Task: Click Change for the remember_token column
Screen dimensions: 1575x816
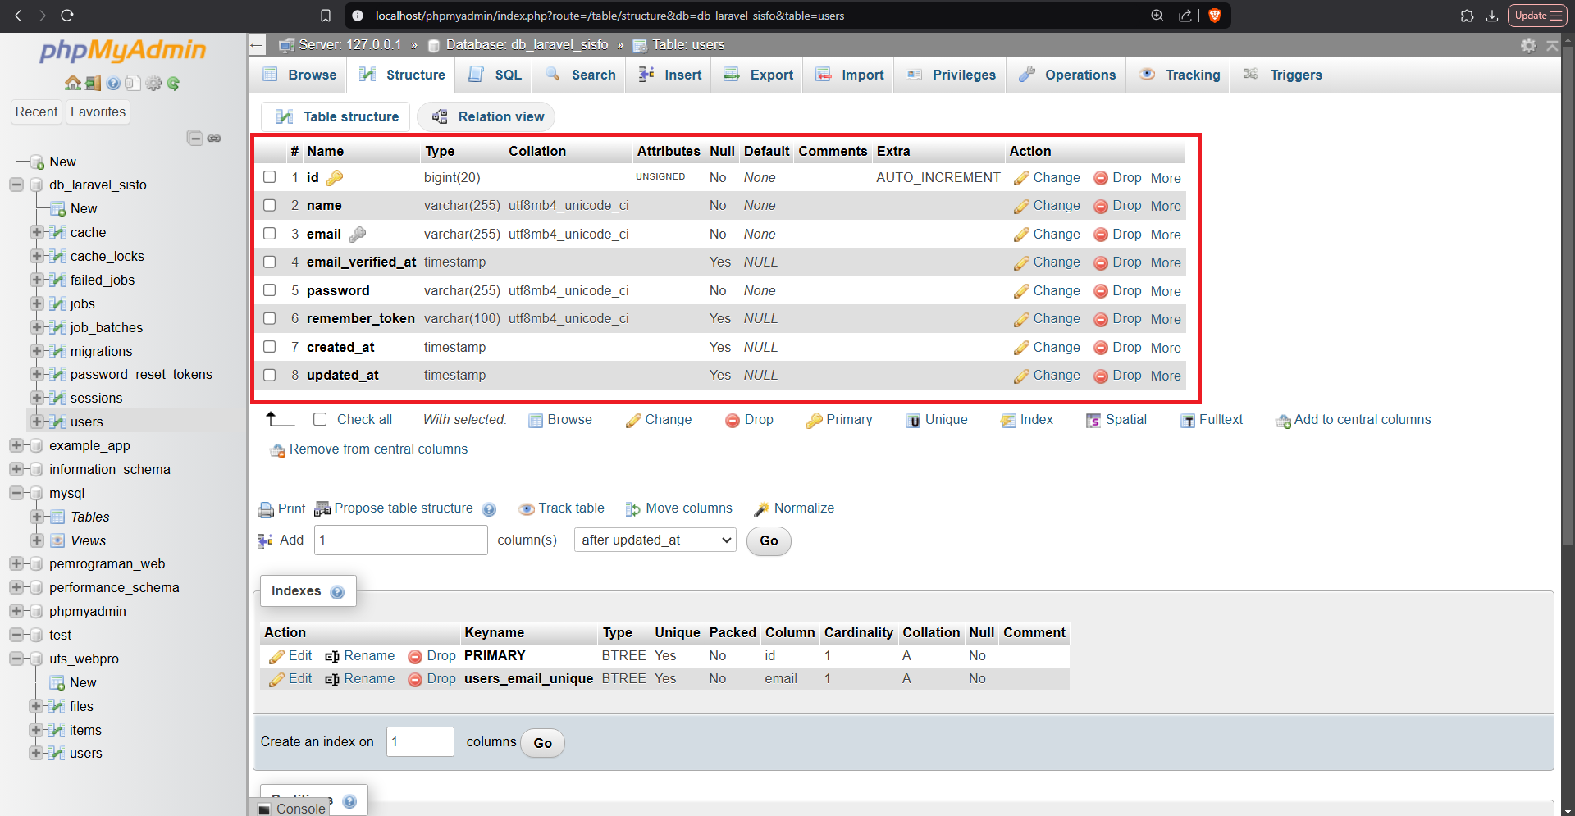Action: coord(1048,319)
